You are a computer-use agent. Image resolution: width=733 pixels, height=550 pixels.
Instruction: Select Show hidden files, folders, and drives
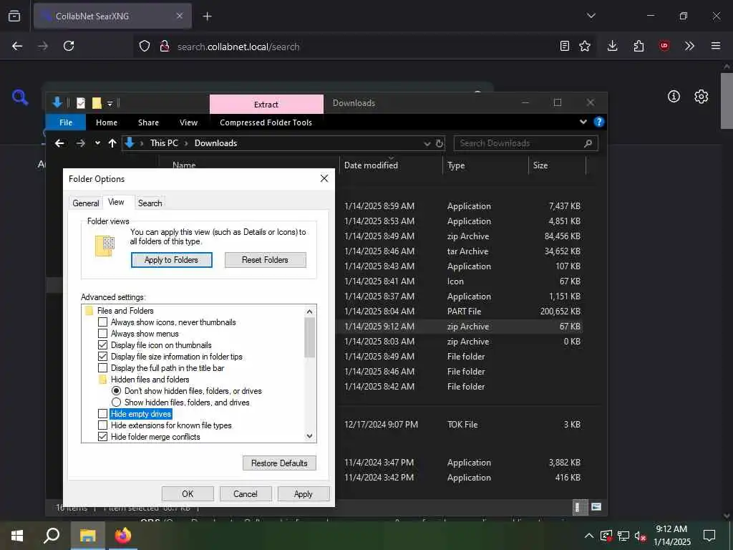click(x=117, y=402)
